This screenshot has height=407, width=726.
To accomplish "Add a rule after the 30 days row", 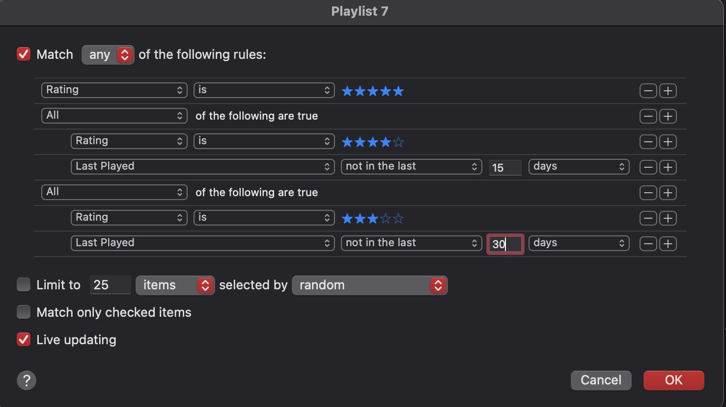I will pyautogui.click(x=668, y=244).
